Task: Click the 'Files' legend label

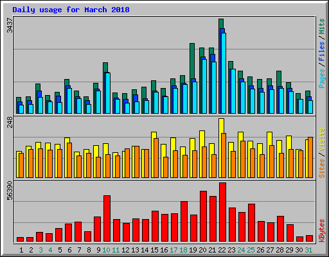Action: [322, 51]
